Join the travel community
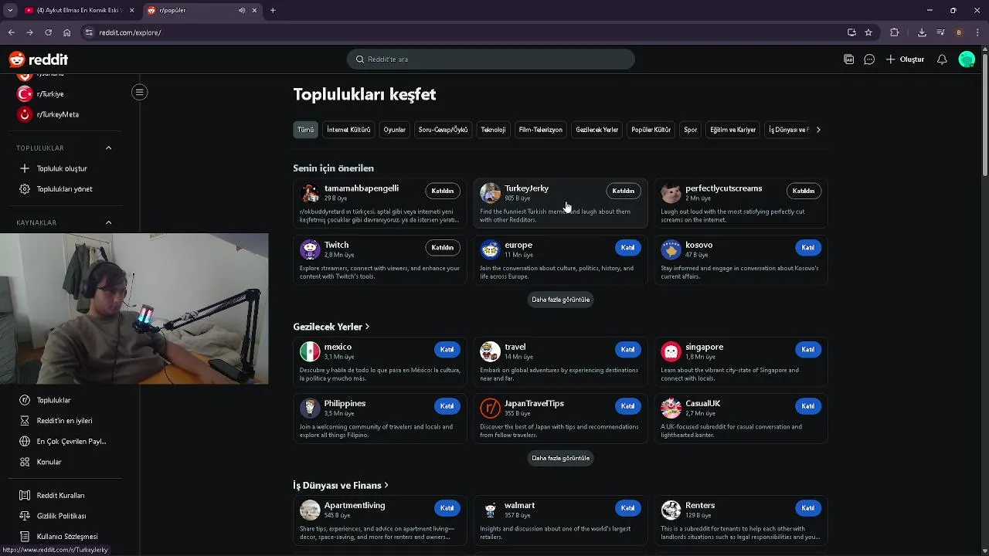Viewport: 989px width, 556px height. (x=627, y=350)
